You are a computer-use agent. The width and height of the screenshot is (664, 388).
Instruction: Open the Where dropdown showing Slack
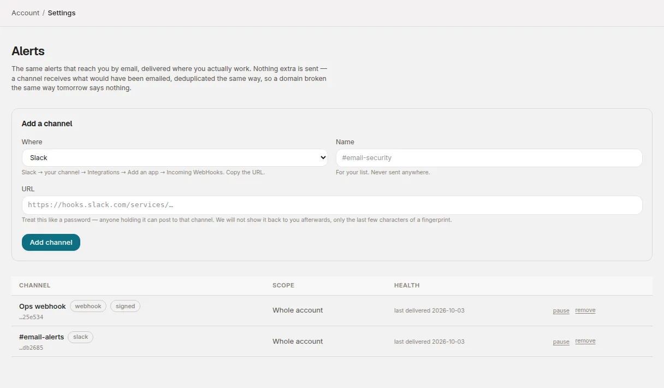pos(175,158)
